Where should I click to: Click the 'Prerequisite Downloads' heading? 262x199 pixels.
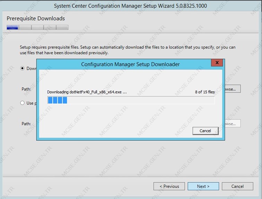point(36,18)
